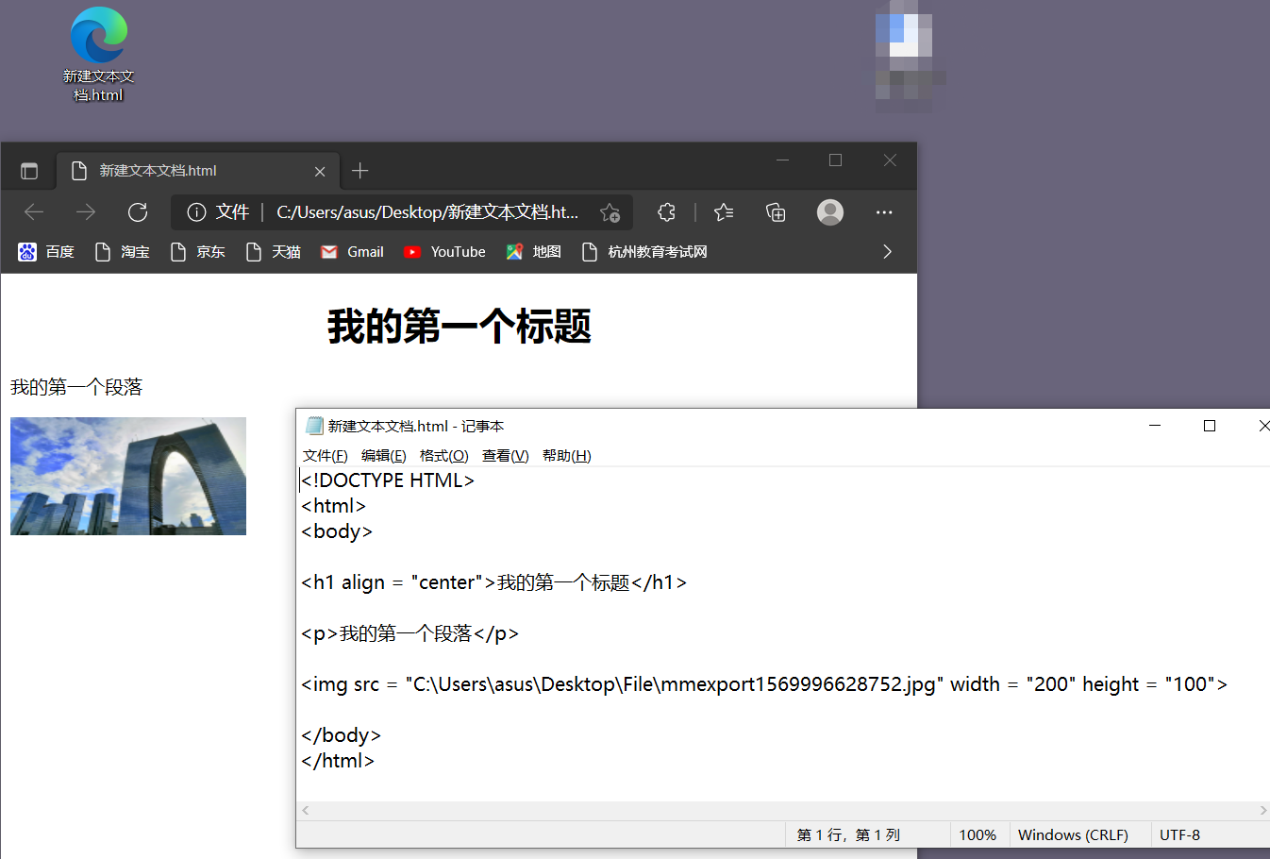Image resolution: width=1270 pixels, height=859 pixels.
Task: Open the Favorites list icon
Action: (x=724, y=212)
